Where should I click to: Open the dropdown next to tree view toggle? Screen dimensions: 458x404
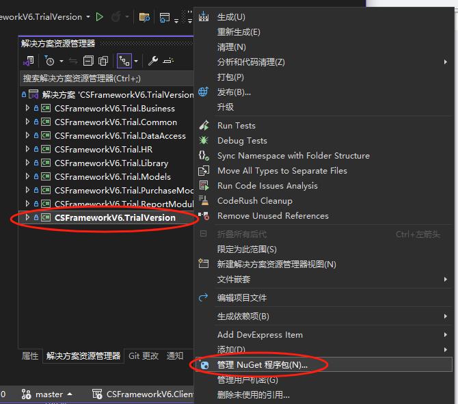(x=136, y=61)
